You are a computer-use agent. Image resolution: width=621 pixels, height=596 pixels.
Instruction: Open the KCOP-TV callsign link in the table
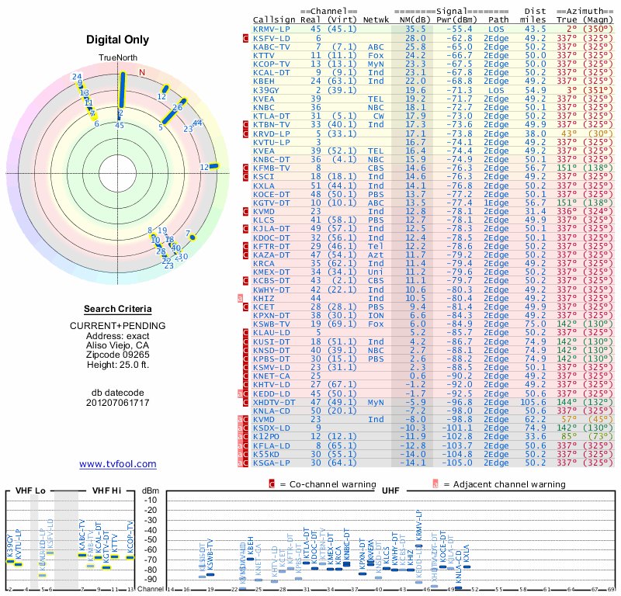(271, 64)
